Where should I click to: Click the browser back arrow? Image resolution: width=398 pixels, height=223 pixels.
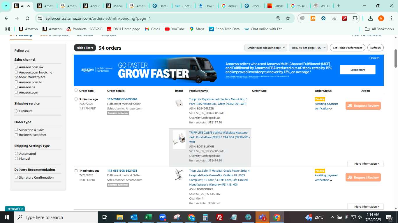(x=6, y=18)
